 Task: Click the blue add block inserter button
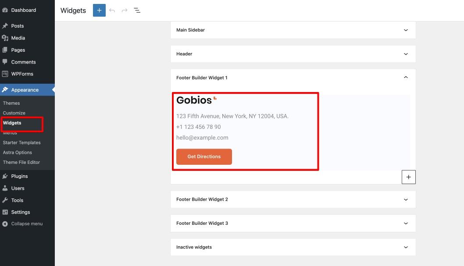tap(99, 11)
